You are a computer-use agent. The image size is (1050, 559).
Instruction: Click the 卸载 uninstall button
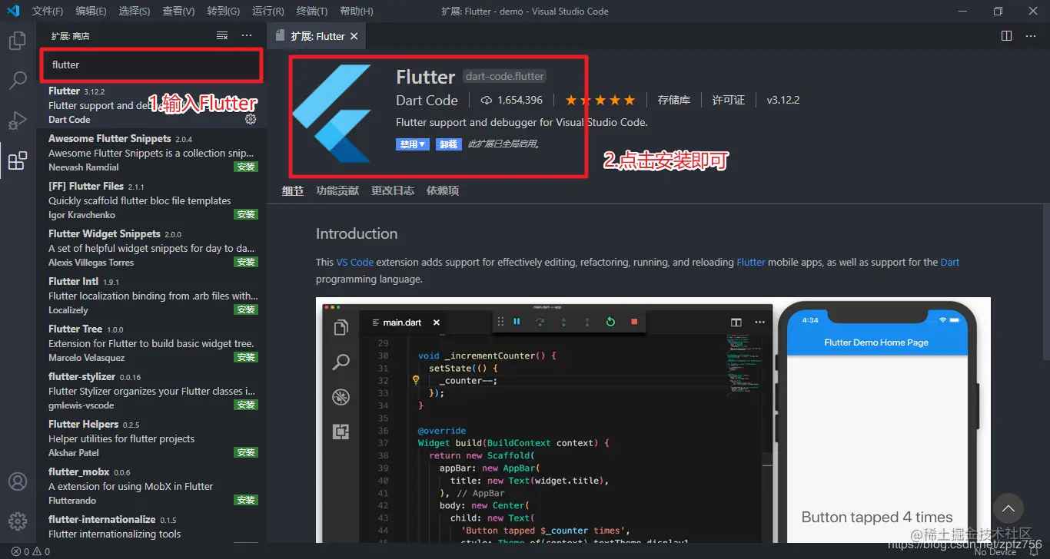point(449,144)
